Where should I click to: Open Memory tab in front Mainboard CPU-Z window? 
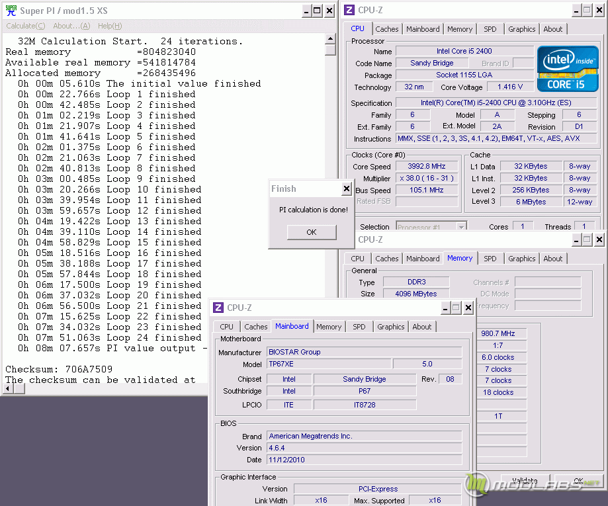329,327
